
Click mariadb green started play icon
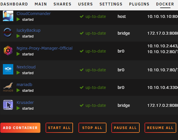tap(18, 90)
